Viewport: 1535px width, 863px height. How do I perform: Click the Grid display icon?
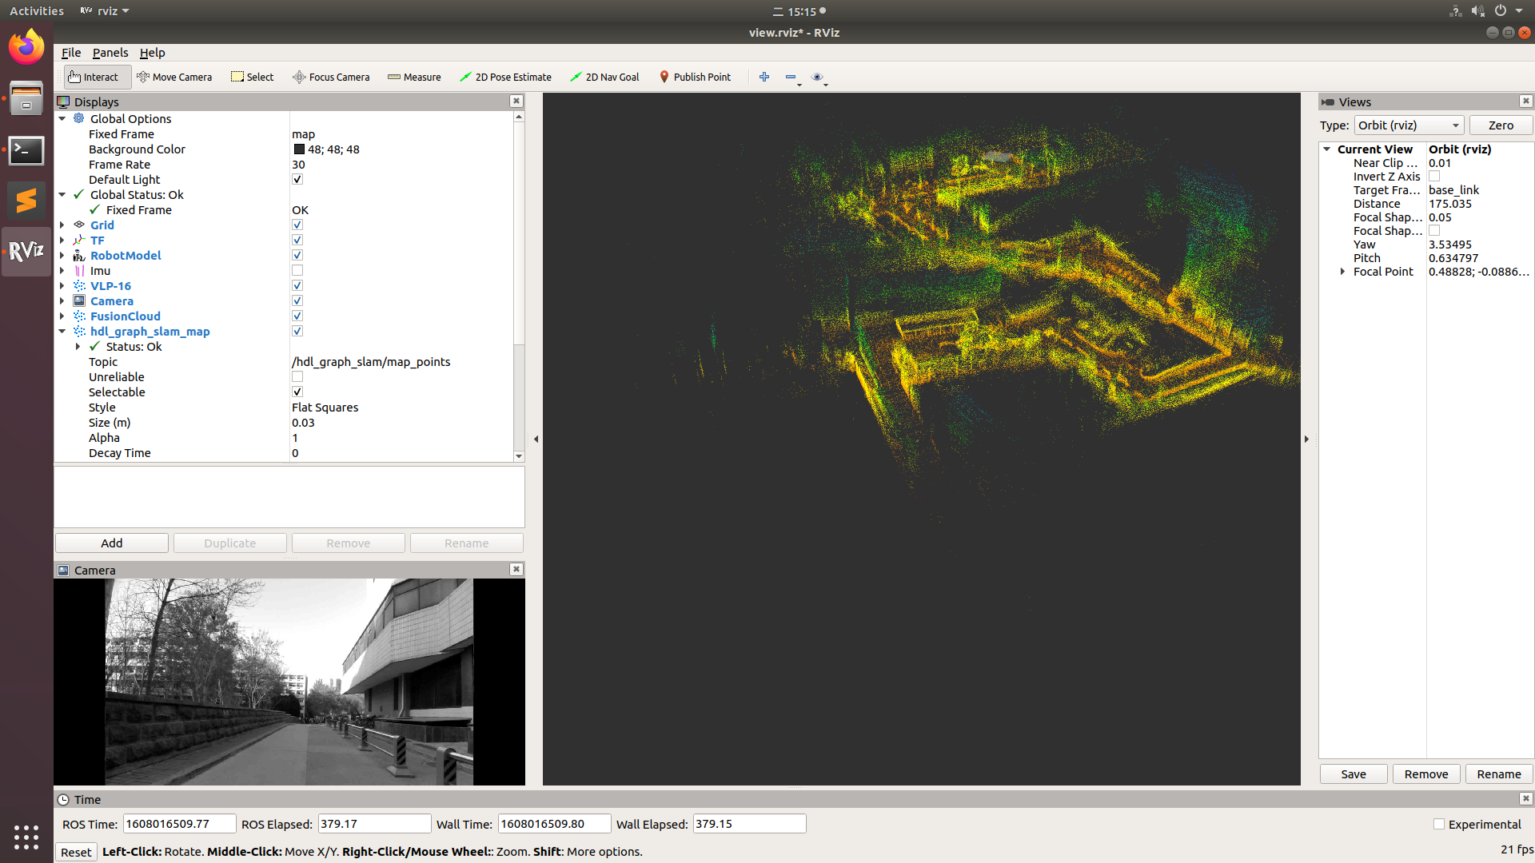click(79, 225)
